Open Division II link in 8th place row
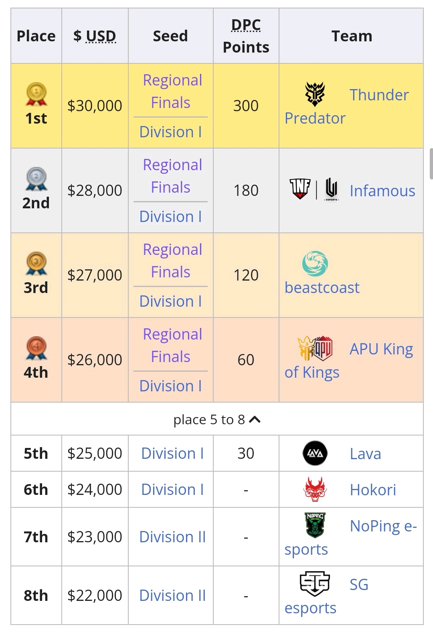Image resolution: width=433 pixels, height=635 pixels. pyautogui.click(x=172, y=595)
